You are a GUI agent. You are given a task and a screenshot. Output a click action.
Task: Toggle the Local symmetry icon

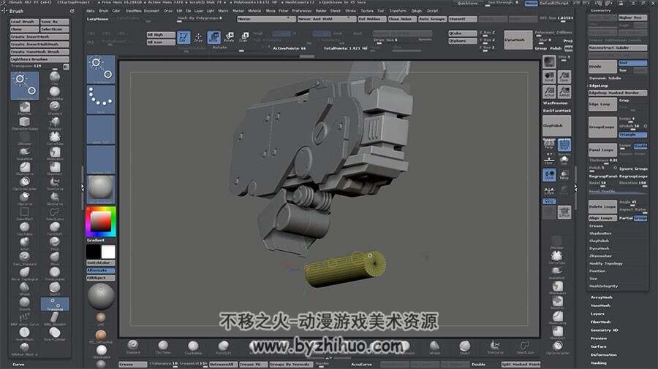549,174
